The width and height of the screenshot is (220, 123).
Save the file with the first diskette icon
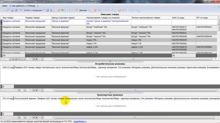[12, 10]
